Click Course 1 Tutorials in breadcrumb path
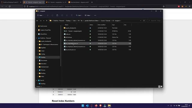This screenshot has height=108, width=192. pos(106,21)
